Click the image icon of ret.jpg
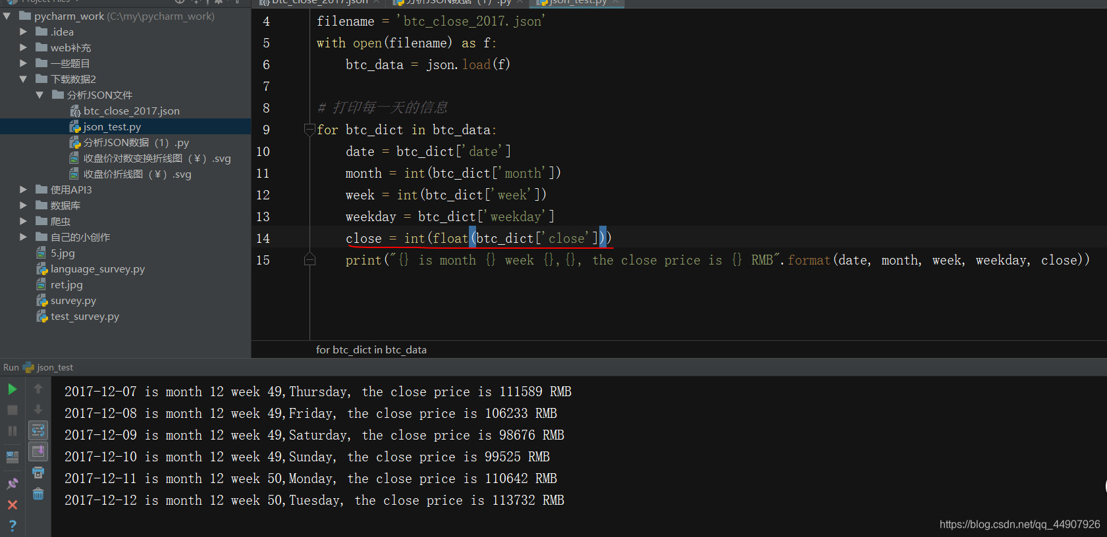Viewport: 1107px width, 537px height. click(41, 285)
